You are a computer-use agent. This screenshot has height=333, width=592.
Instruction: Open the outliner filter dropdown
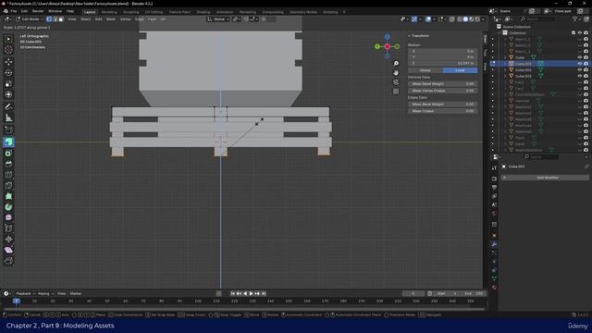click(576, 18)
